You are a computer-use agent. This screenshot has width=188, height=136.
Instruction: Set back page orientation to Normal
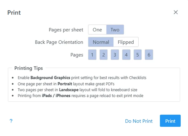coord(101,42)
